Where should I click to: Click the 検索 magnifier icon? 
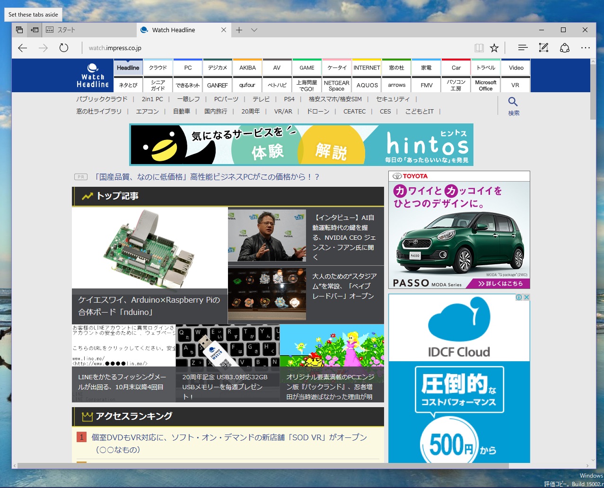coord(513,102)
